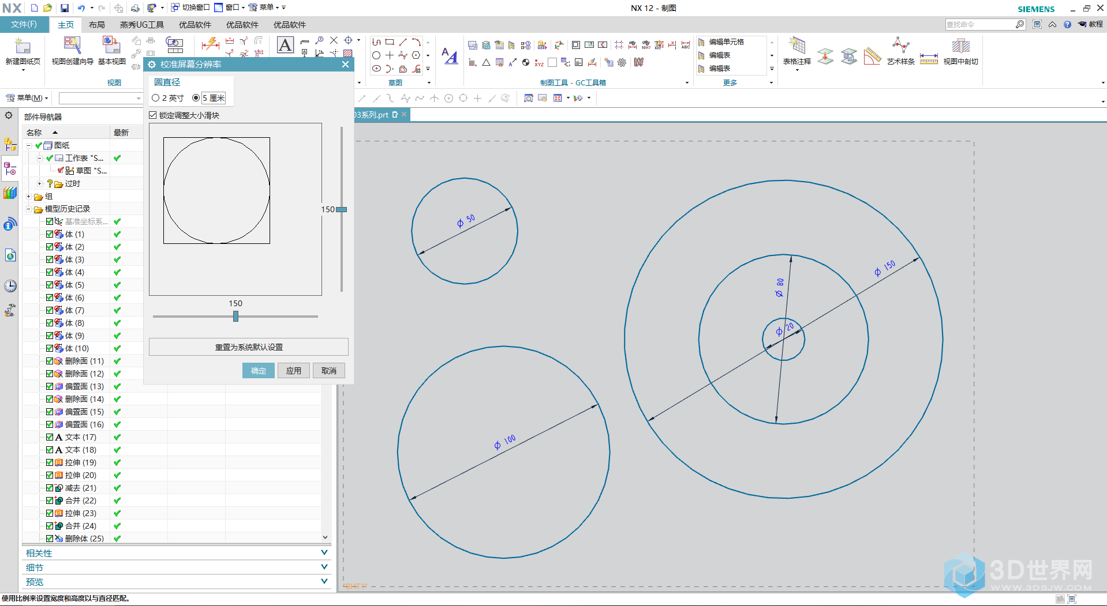This screenshot has width=1107, height=606.
Task: Open the Help question mark icon
Action: (x=1067, y=24)
